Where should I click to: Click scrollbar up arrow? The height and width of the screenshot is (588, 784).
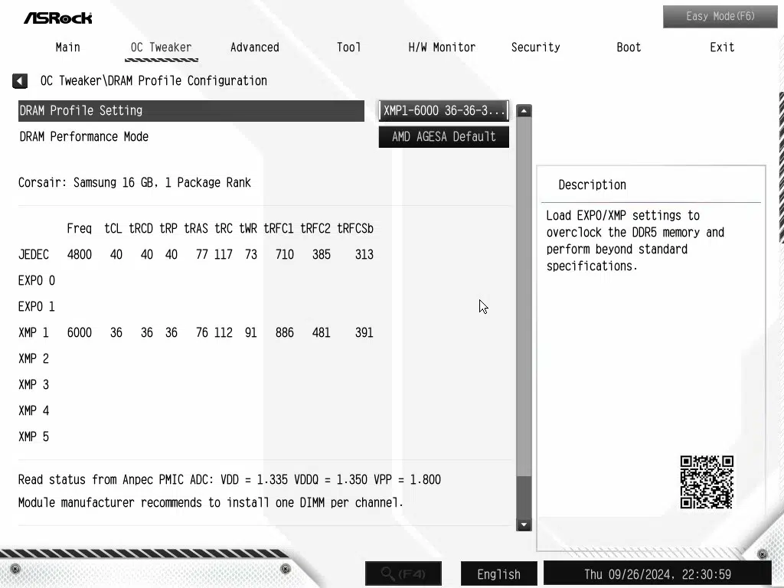pyautogui.click(x=524, y=111)
